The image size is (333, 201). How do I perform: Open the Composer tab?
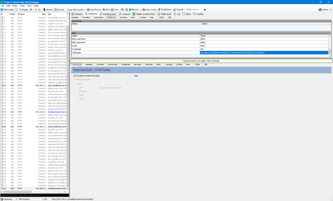coord(124,14)
